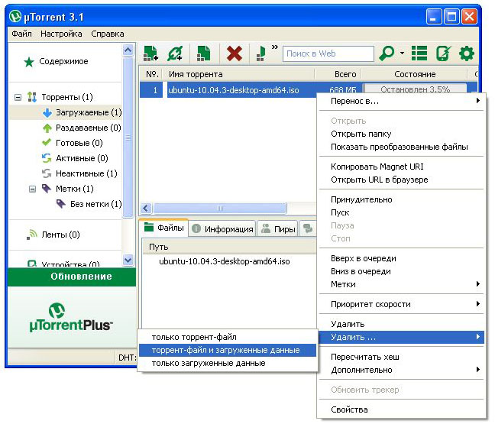Open the search engine dropdown arrow
The image size is (495, 424).
(x=402, y=54)
